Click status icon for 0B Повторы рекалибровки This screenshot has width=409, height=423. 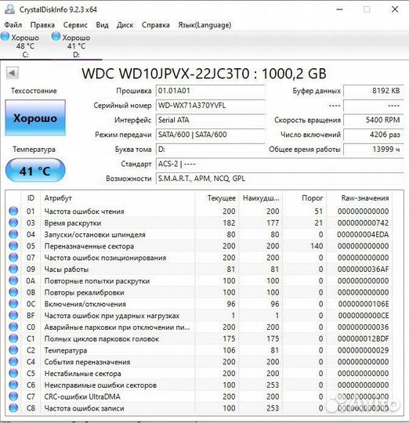[x=13, y=292]
